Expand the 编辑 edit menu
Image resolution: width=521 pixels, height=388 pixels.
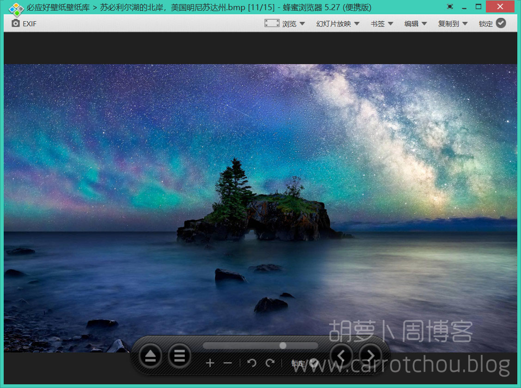(x=415, y=24)
